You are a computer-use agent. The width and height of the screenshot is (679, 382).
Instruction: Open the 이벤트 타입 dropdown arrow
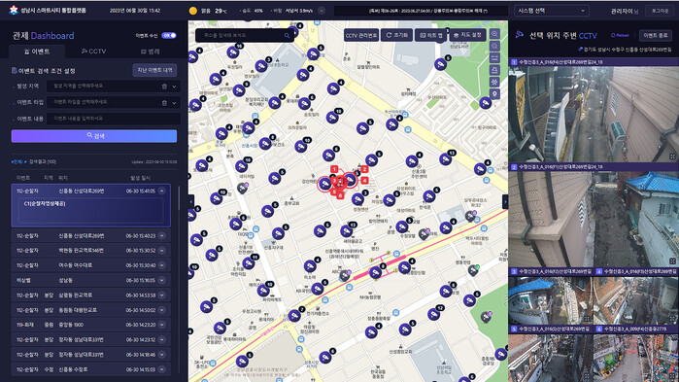(174, 103)
